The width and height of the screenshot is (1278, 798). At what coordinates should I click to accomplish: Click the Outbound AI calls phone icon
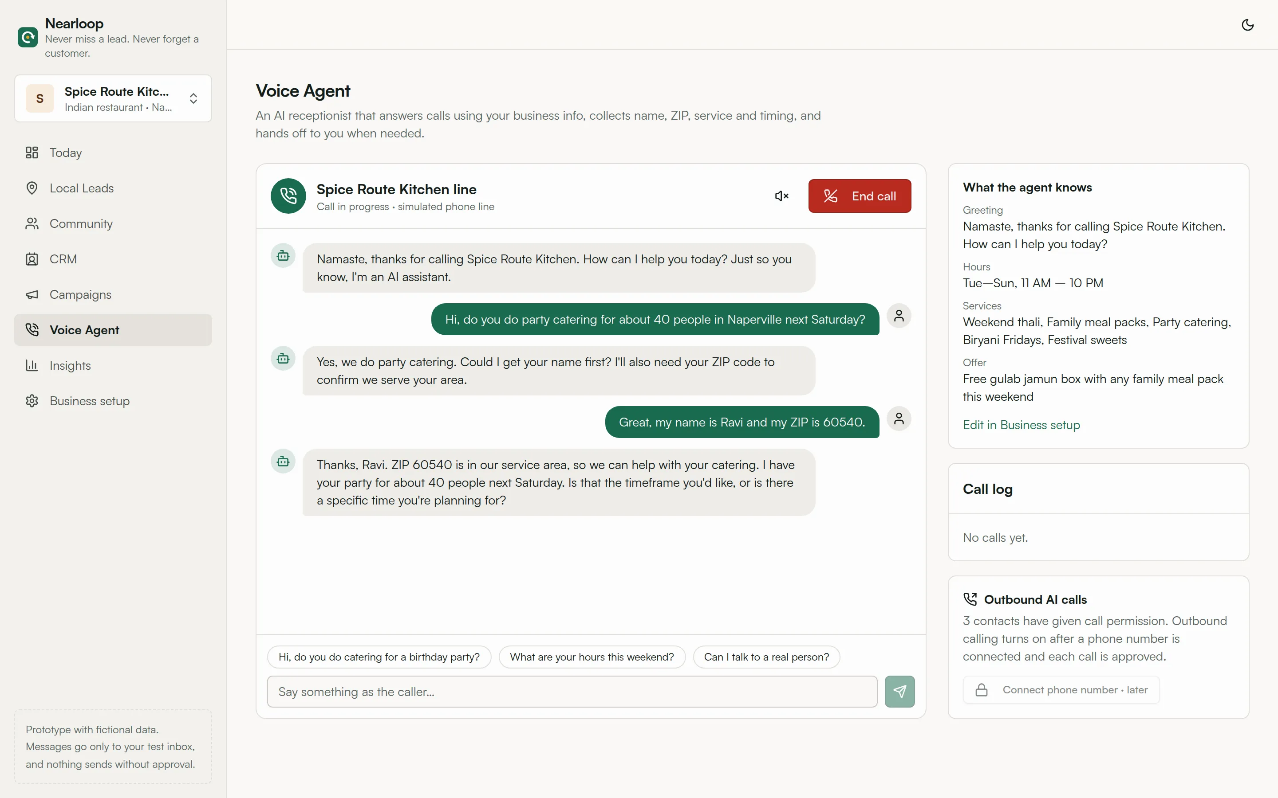point(970,599)
